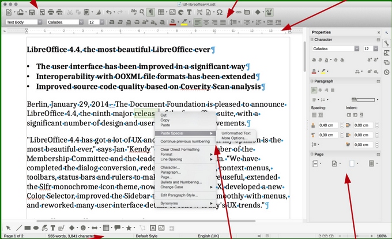Click the above paragraph spacing 0,40 cm field
Image resolution: width=392 pixels, height=239 pixels.
pyautogui.click(x=328, y=125)
